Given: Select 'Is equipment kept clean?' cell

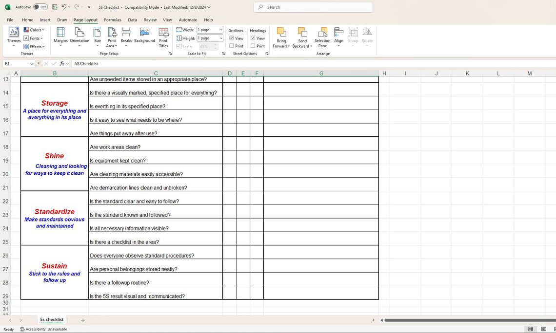Looking at the screenshot, I should pyautogui.click(x=156, y=157).
